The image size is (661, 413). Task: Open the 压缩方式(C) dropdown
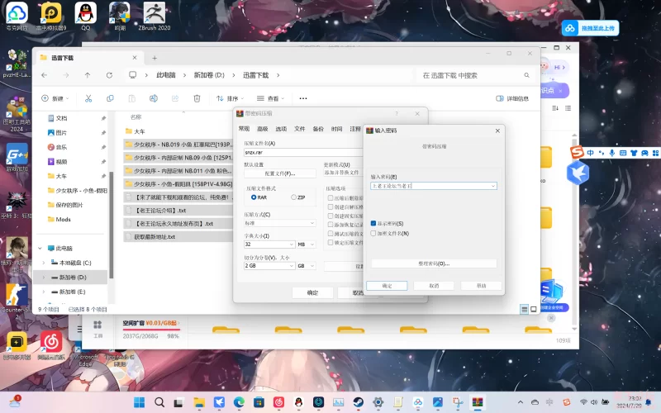279,223
